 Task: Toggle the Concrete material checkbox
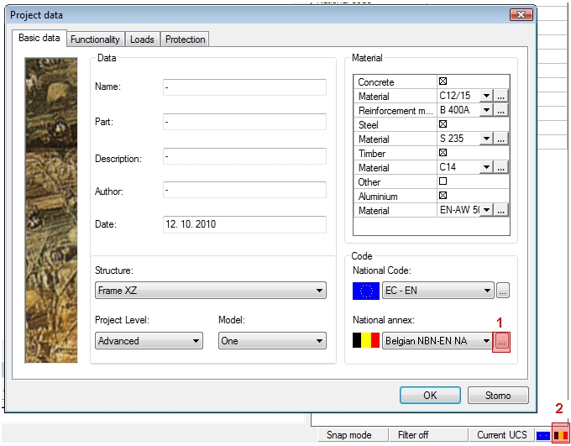pos(443,82)
